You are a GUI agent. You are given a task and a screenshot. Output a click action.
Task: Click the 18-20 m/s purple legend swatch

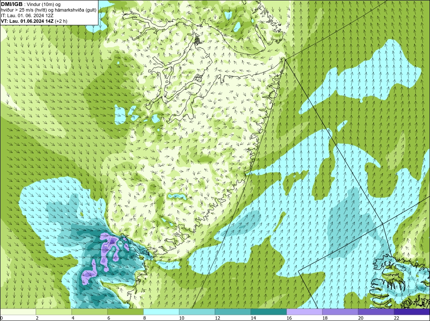[340, 312]
